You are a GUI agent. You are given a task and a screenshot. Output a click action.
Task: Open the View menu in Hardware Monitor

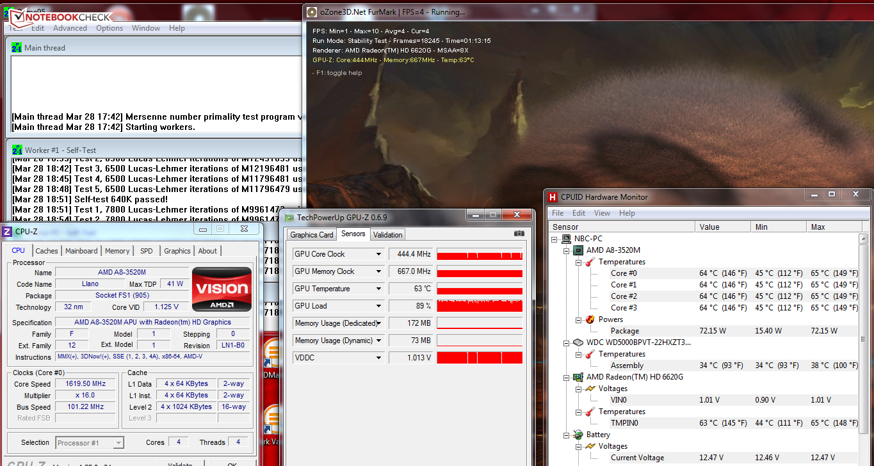pyautogui.click(x=602, y=213)
